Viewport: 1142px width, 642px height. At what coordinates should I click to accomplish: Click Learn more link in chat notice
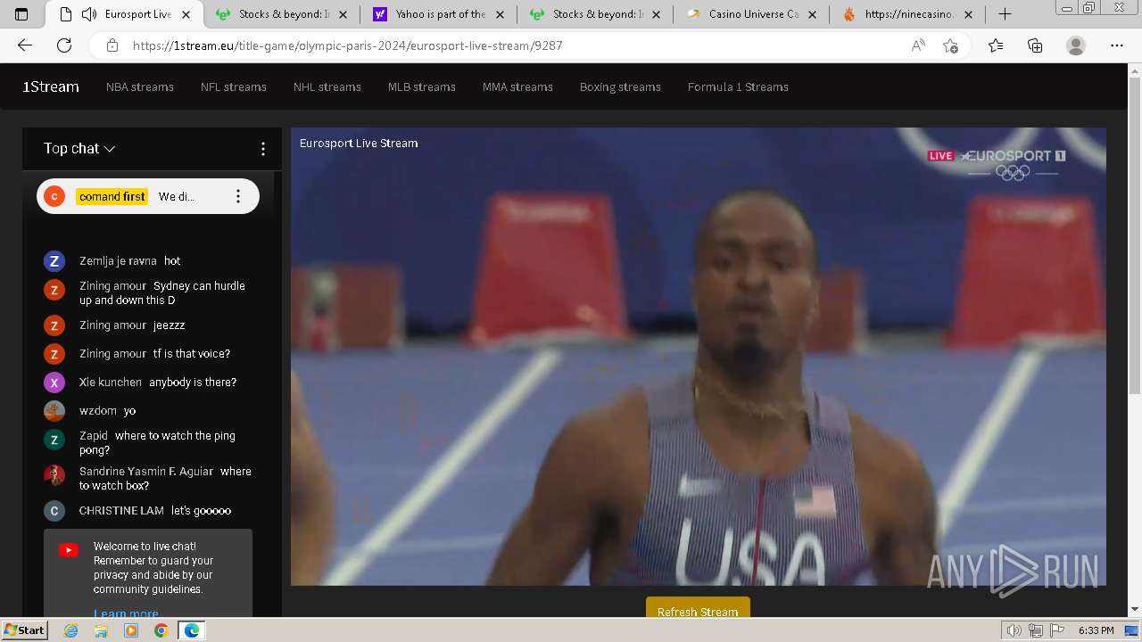tap(126, 613)
